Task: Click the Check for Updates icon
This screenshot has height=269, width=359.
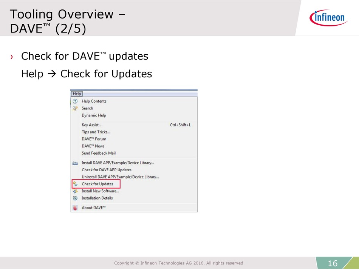Action: [75, 184]
